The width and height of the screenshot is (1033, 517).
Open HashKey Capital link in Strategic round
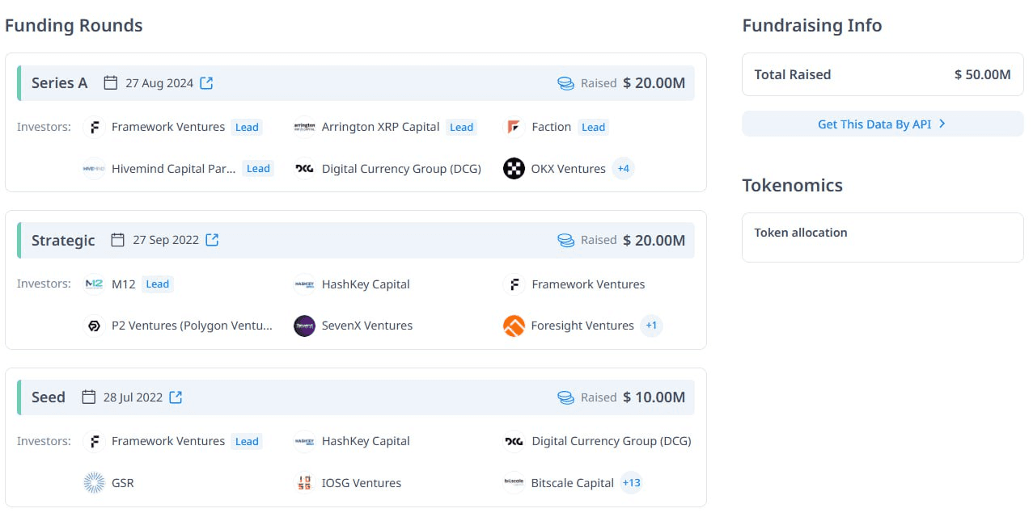[366, 284]
